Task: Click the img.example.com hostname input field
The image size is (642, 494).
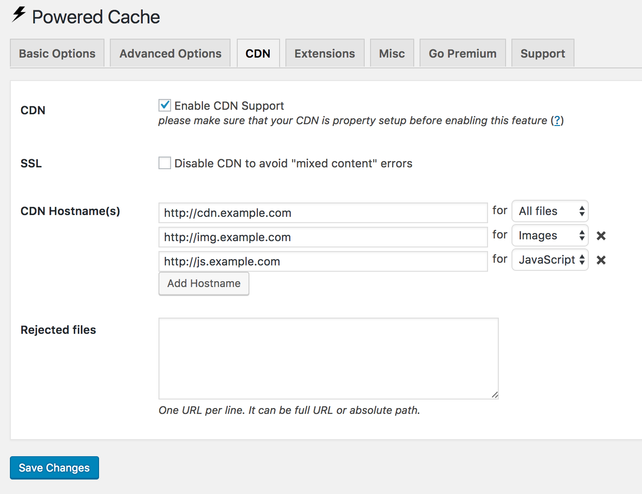Action: pos(322,237)
